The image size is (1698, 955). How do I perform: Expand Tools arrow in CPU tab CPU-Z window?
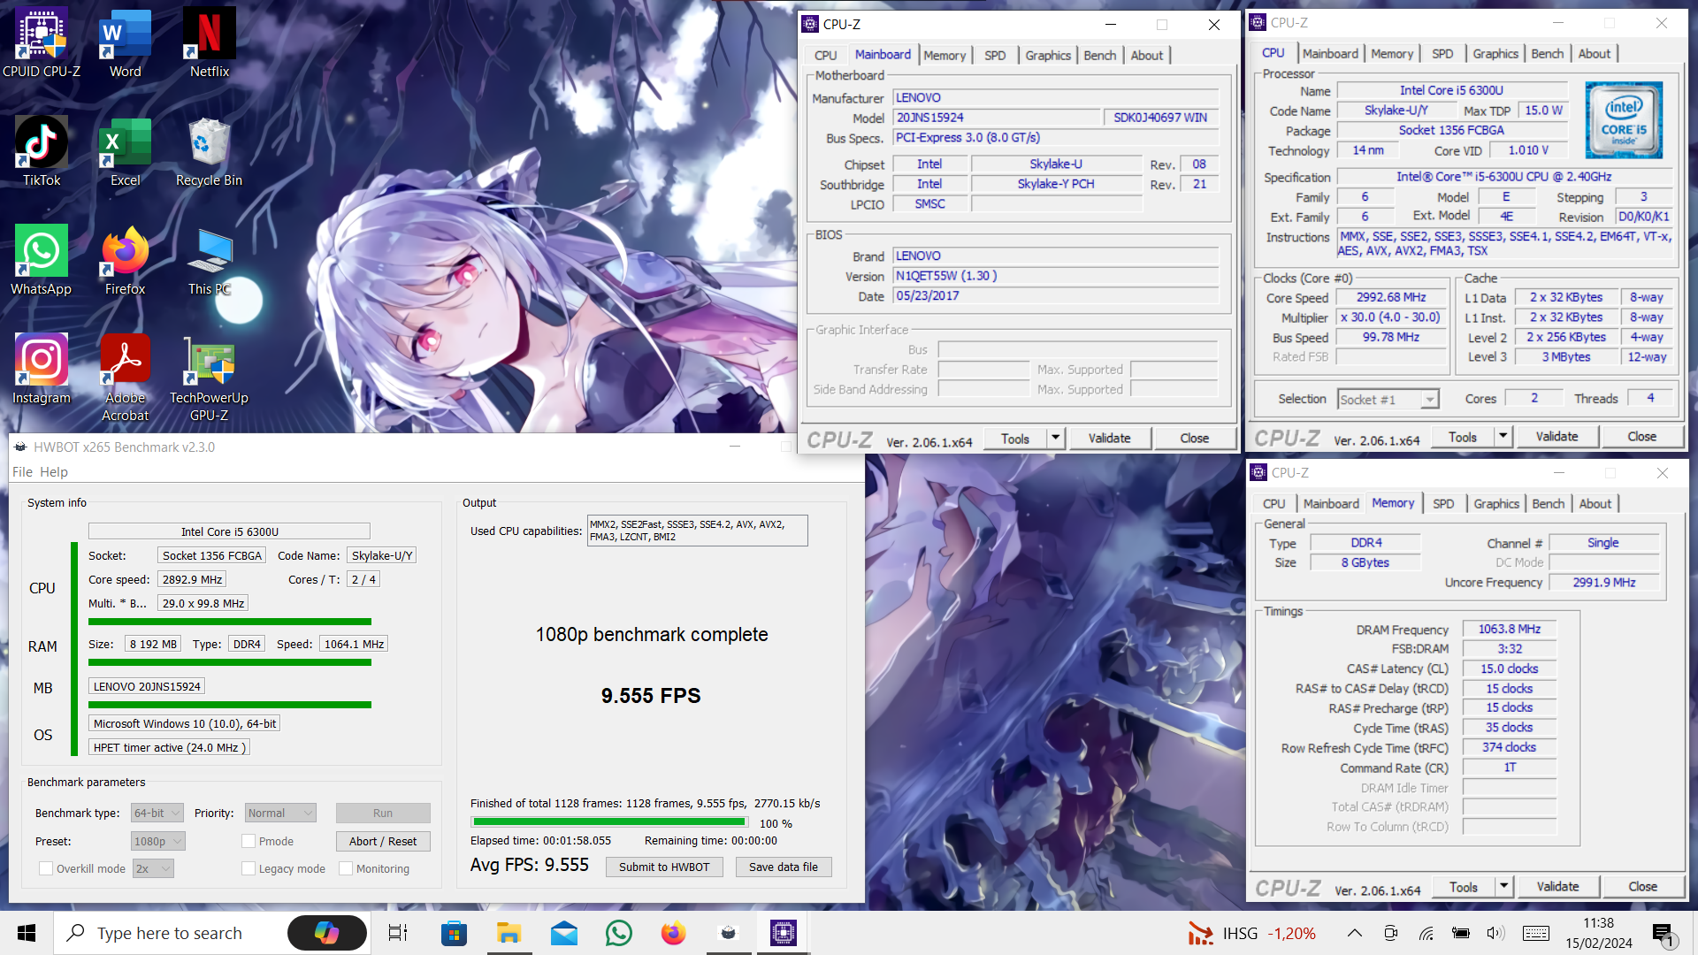[x=1503, y=436]
